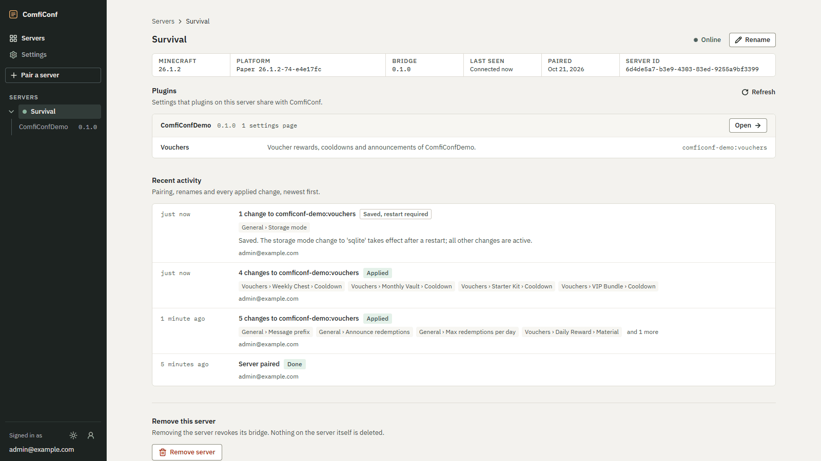Viewport: 821px width, 461px height.
Task: Click General › Max redemptions per day tag
Action: coord(467,332)
